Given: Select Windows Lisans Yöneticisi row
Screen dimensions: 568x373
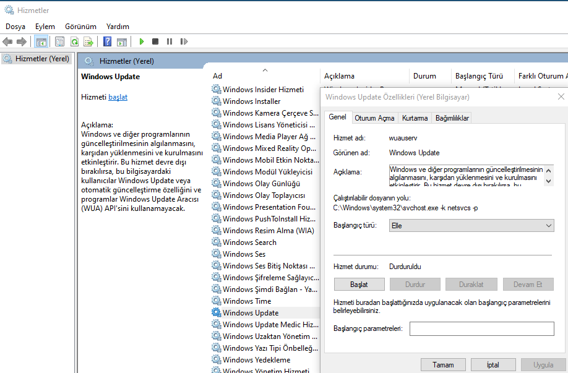Looking at the screenshot, I should 265,124.
